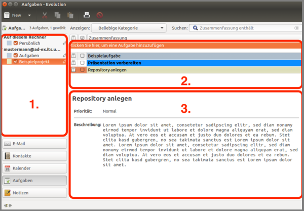Screen dimensions: 304x211
Task: Click the status icon in the bottom bar
Action: [6, 205]
